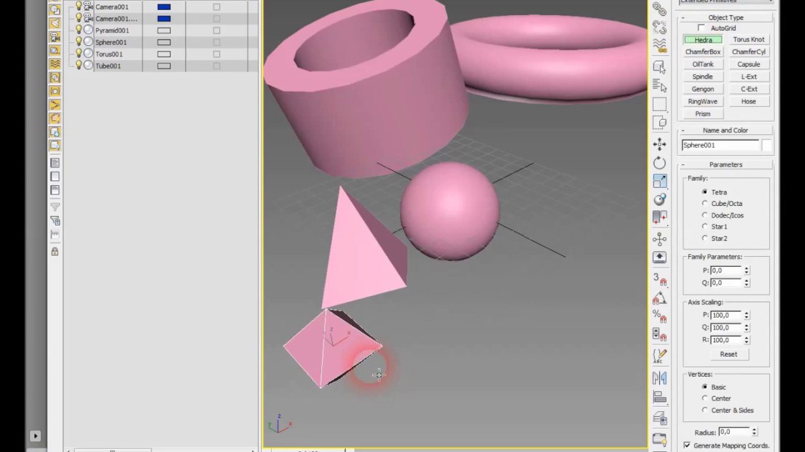The image size is (805, 452).
Task: Collapse the Object Type rollout
Action: click(726, 18)
